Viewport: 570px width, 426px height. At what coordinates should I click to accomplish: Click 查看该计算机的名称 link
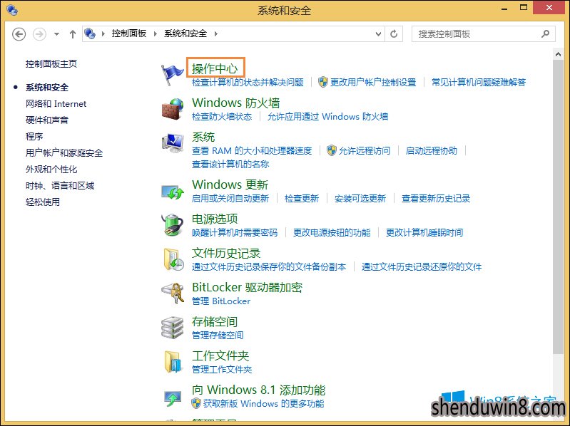230,165
